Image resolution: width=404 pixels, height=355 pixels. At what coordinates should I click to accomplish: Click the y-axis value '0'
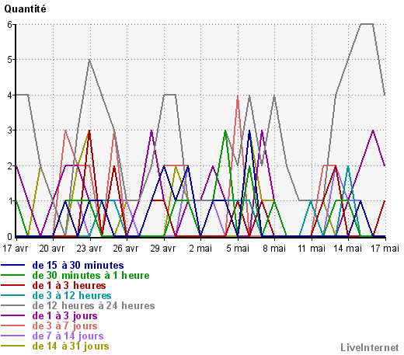point(10,237)
